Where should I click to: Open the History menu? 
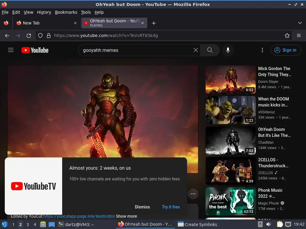coord(44,12)
